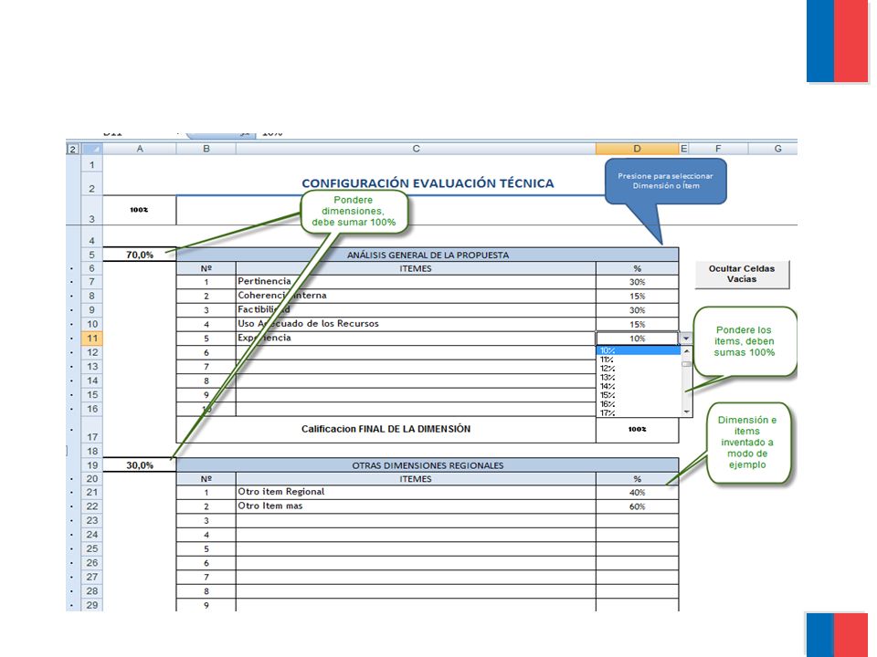Choose 15% in the dropdown list options
Image resolution: width=877 pixels, height=657 pixels.
click(639, 395)
